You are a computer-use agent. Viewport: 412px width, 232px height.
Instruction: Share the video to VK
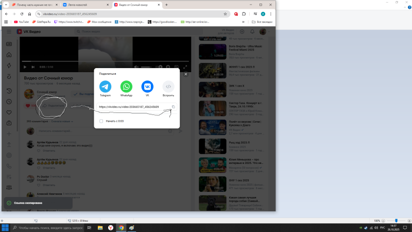(147, 87)
